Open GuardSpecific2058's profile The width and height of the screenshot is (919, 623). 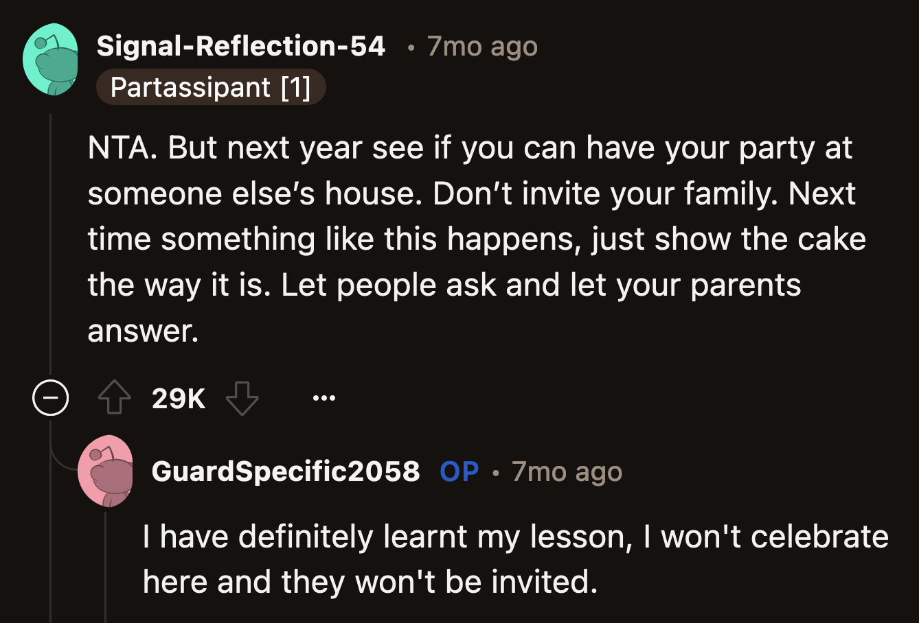287,471
